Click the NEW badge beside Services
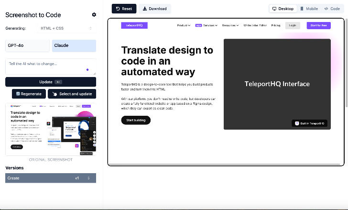The image size is (348, 210). click(x=198, y=25)
